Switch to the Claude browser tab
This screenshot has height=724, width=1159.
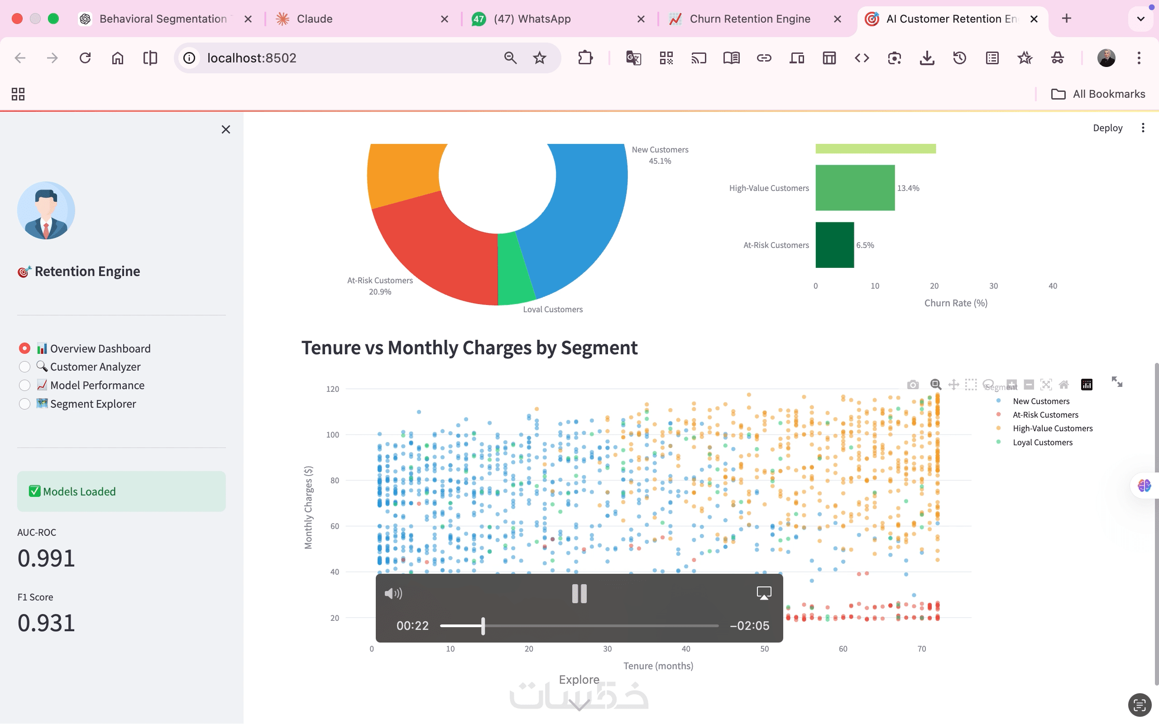tap(314, 19)
